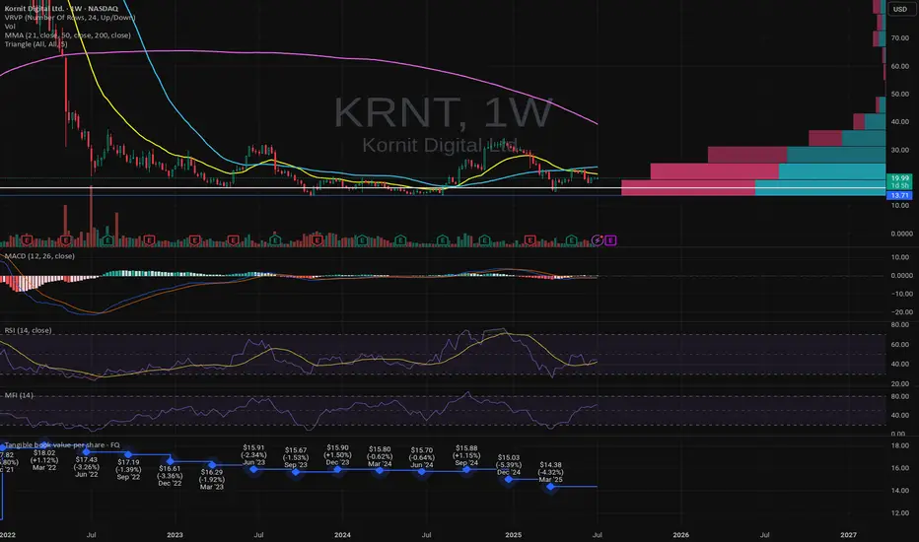Click the MACD (12, 26, close) legend
The height and width of the screenshot is (542, 919).
point(39,256)
